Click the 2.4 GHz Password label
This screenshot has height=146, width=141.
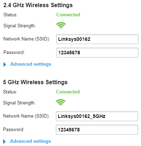pos(14,52)
